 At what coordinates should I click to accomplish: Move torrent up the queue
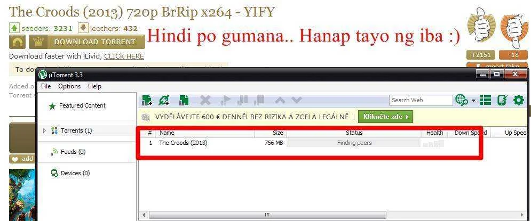click(x=280, y=100)
